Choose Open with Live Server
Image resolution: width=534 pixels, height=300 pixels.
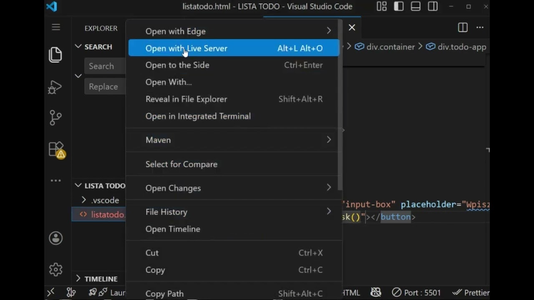[x=234, y=48]
